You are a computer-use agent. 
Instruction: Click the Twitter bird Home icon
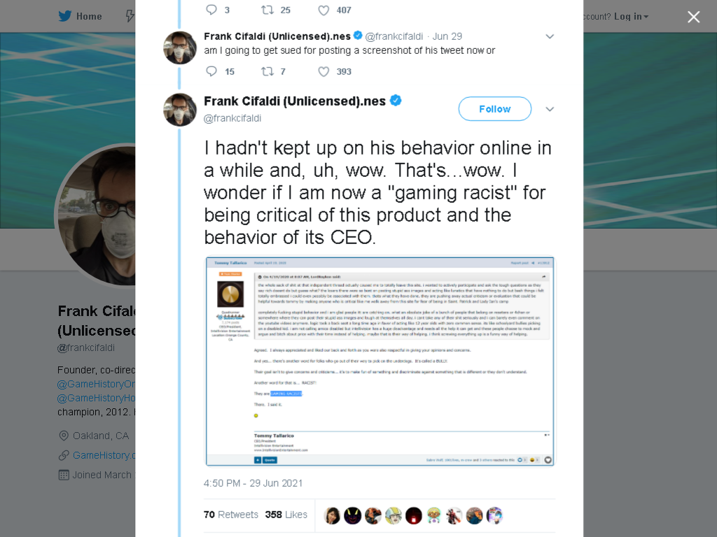(65, 17)
